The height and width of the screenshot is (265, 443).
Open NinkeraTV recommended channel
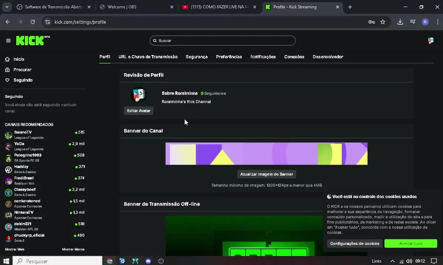pyautogui.click(x=45, y=215)
